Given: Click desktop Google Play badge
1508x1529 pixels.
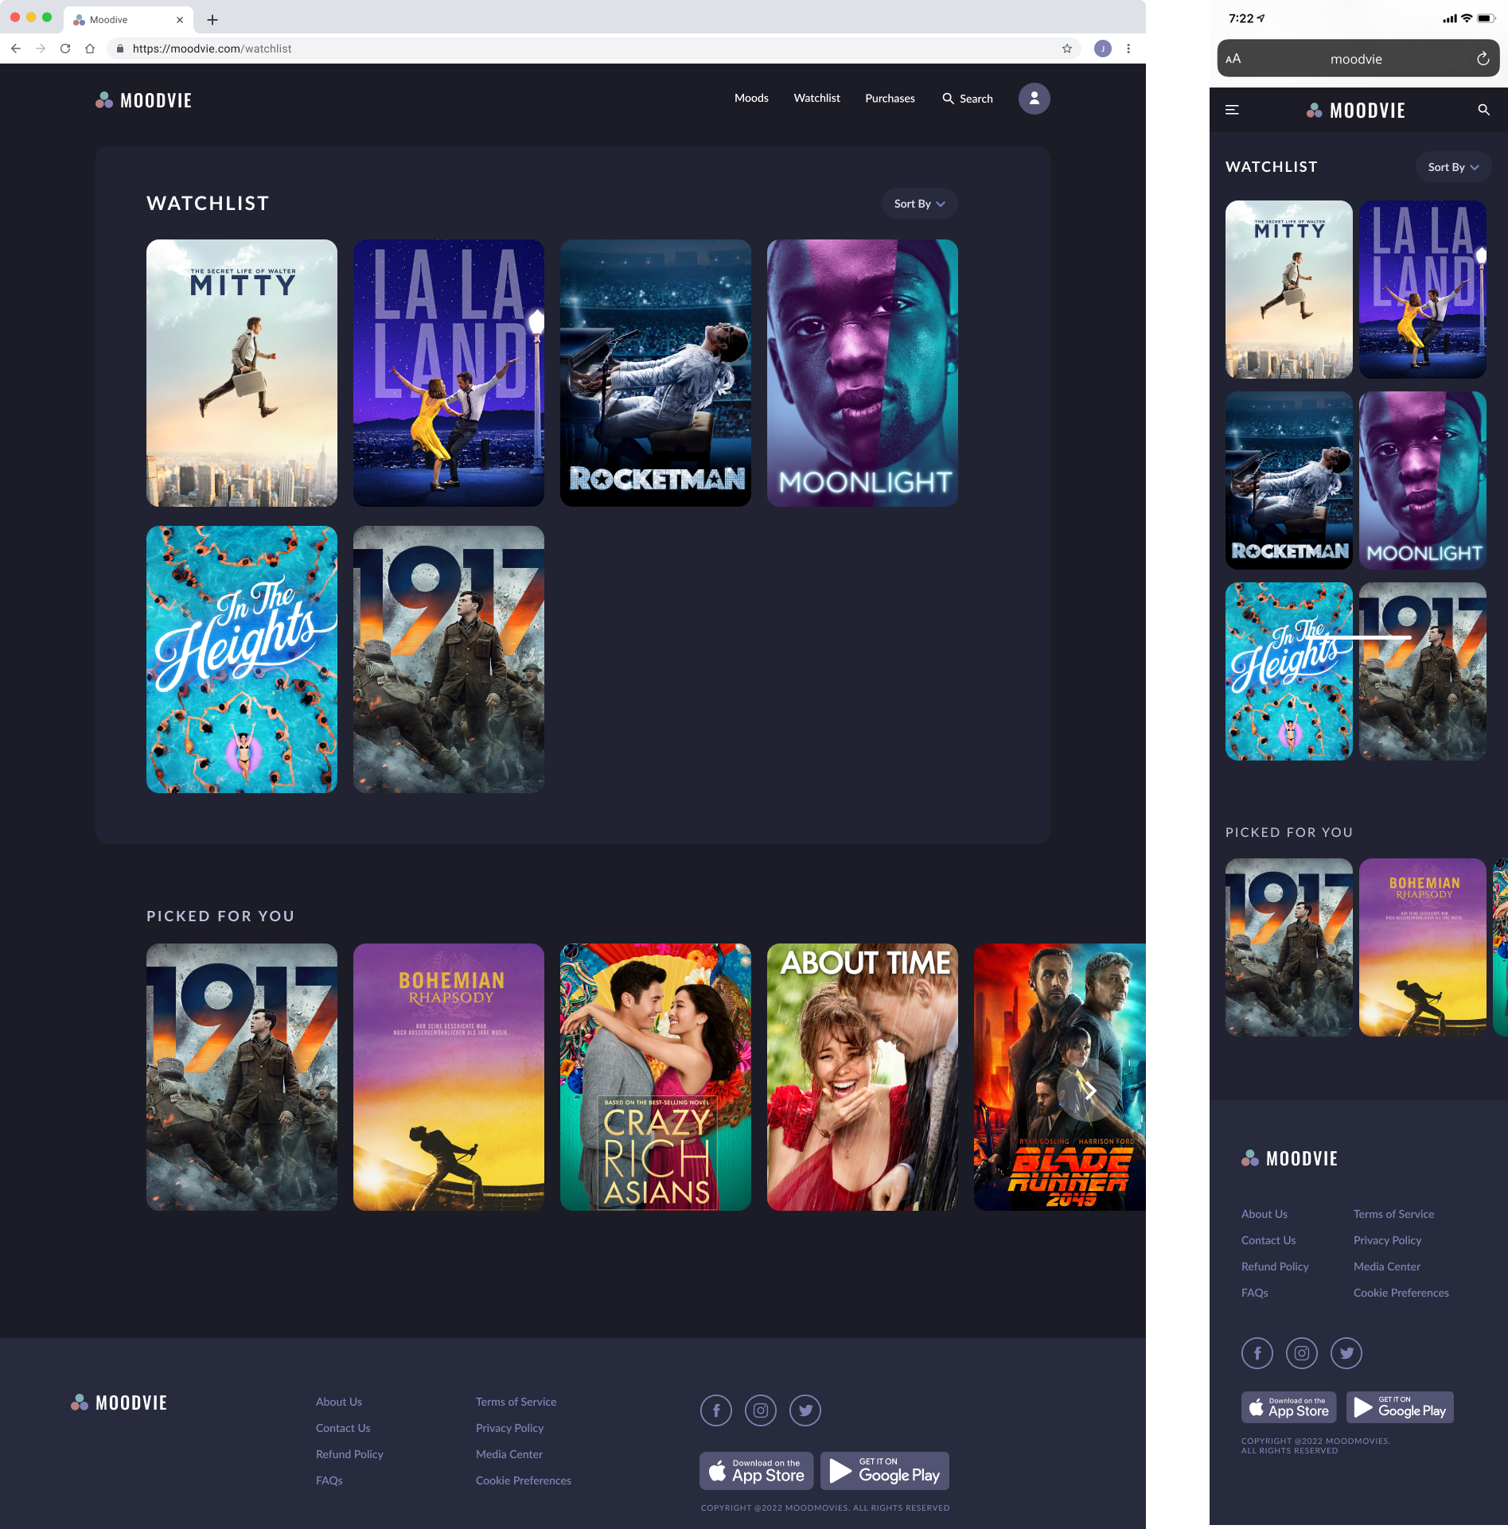Looking at the screenshot, I should (885, 1471).
